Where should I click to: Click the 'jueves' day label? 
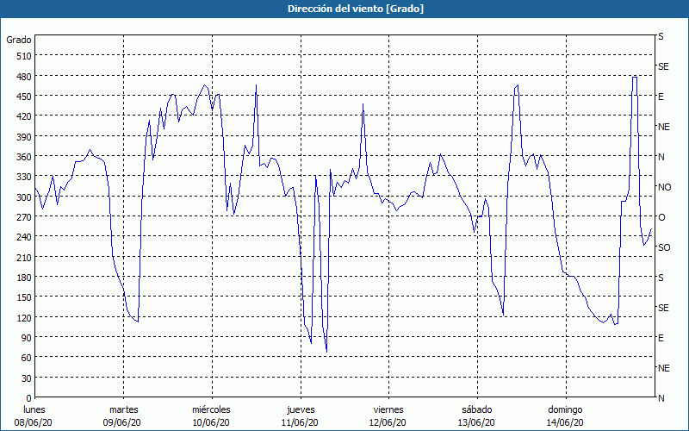coord(301,409)
